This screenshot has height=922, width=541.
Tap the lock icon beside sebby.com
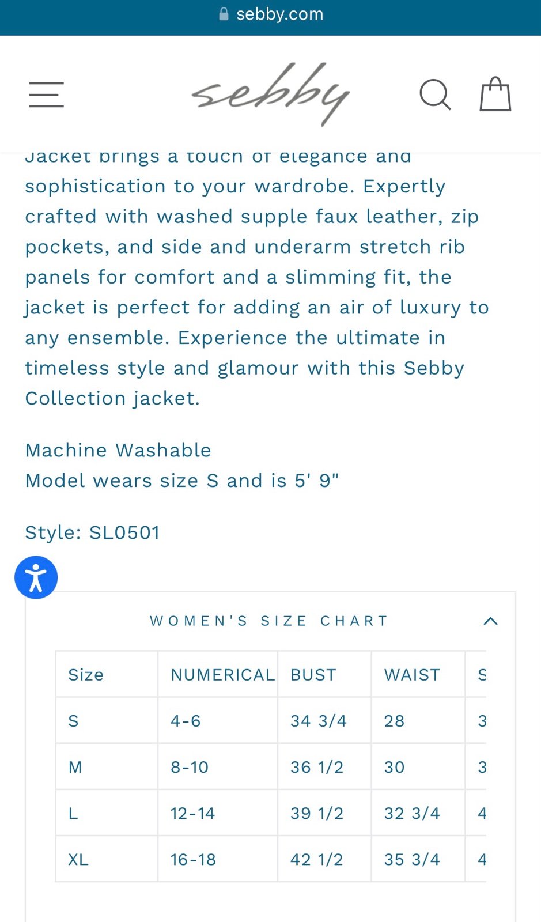point(224,14)
